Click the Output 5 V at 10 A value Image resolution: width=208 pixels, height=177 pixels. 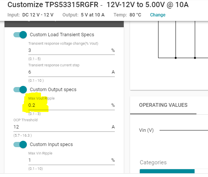click(x=92, y=15)
